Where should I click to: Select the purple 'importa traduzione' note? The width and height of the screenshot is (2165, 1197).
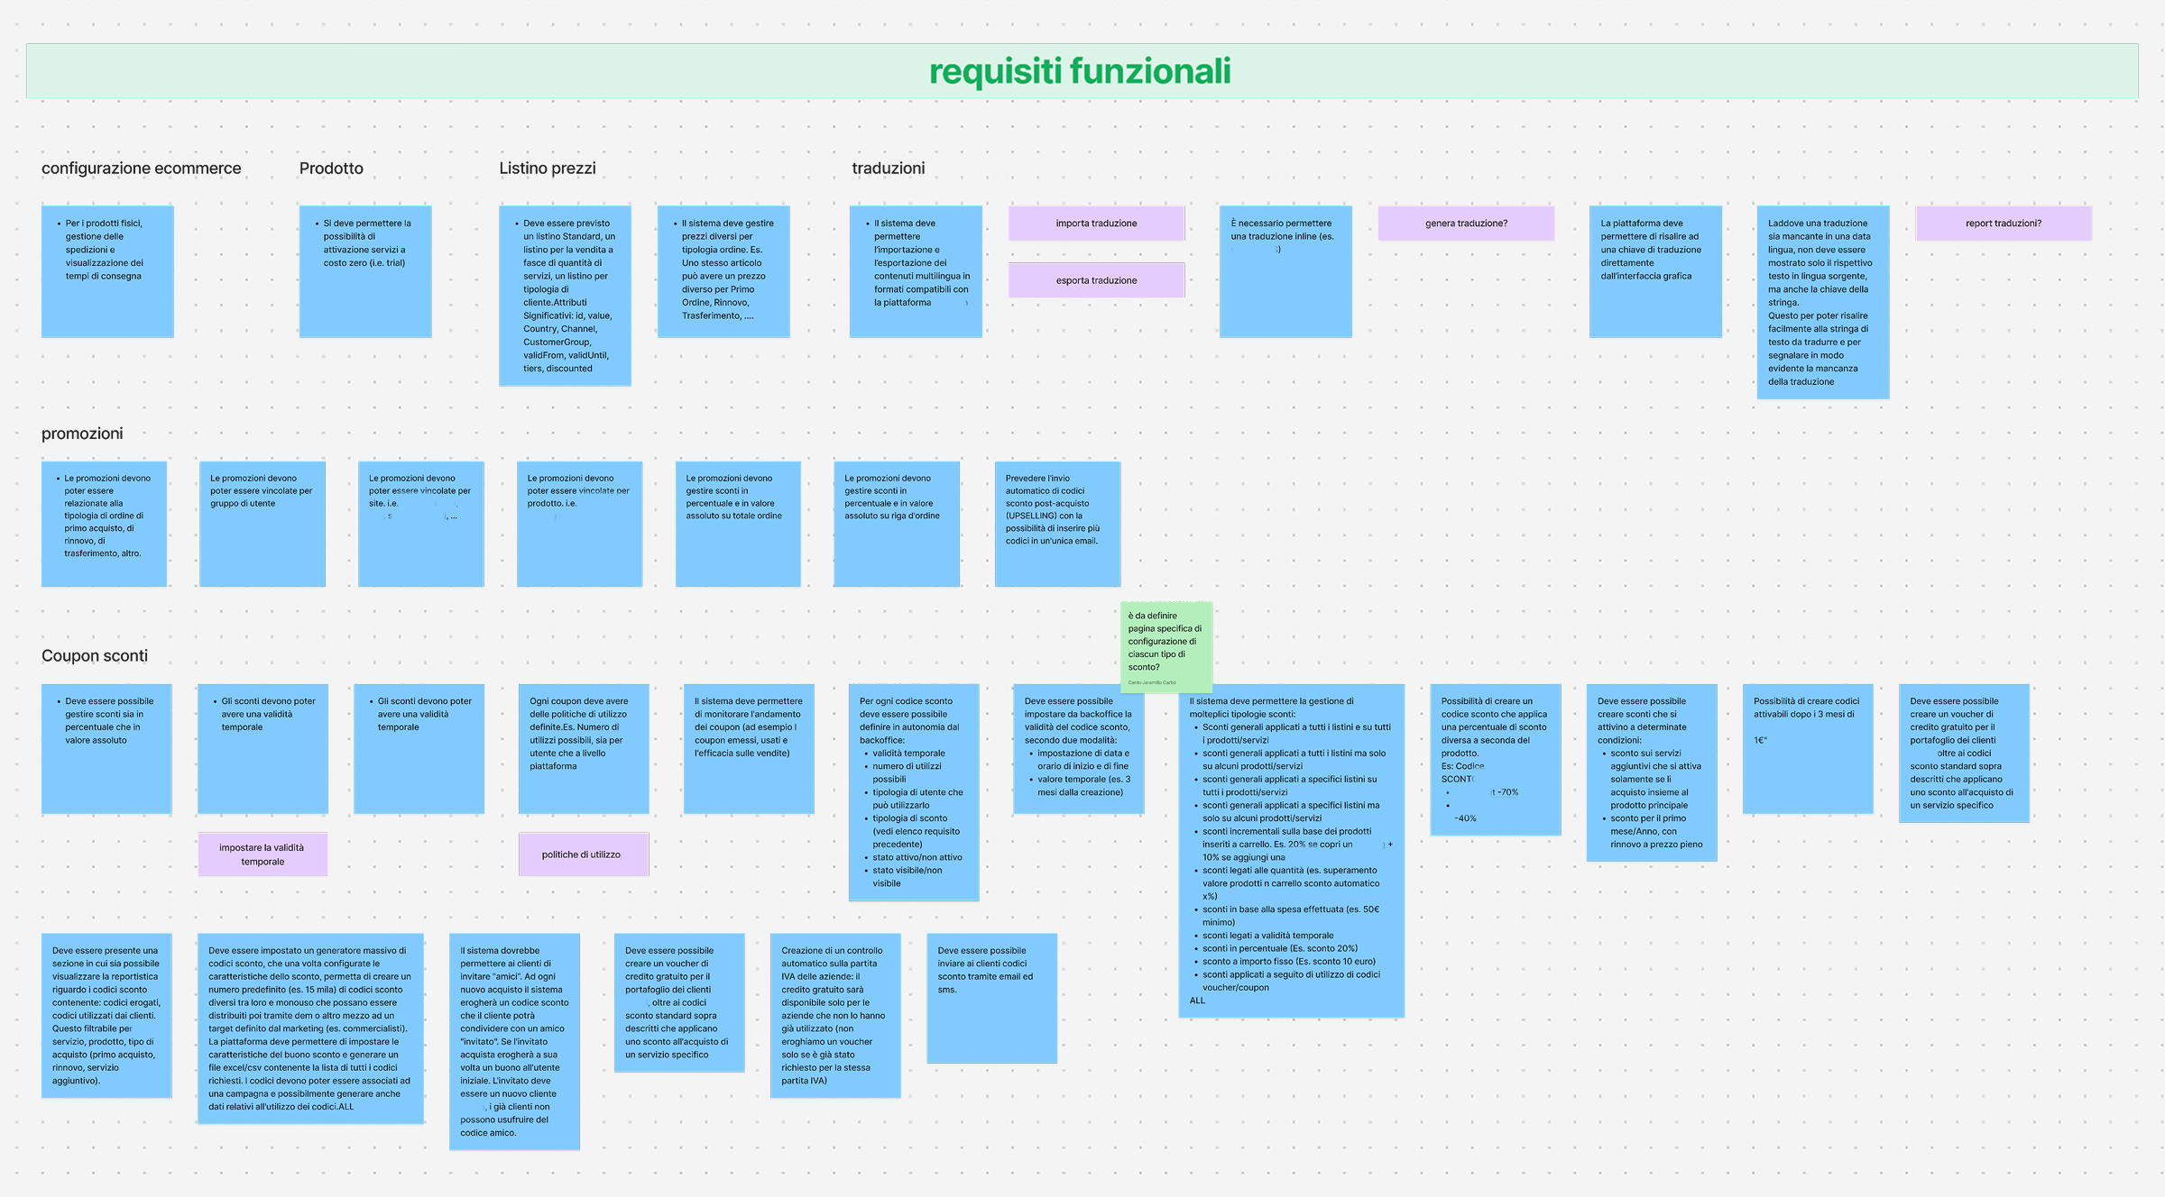point(1096,224)
